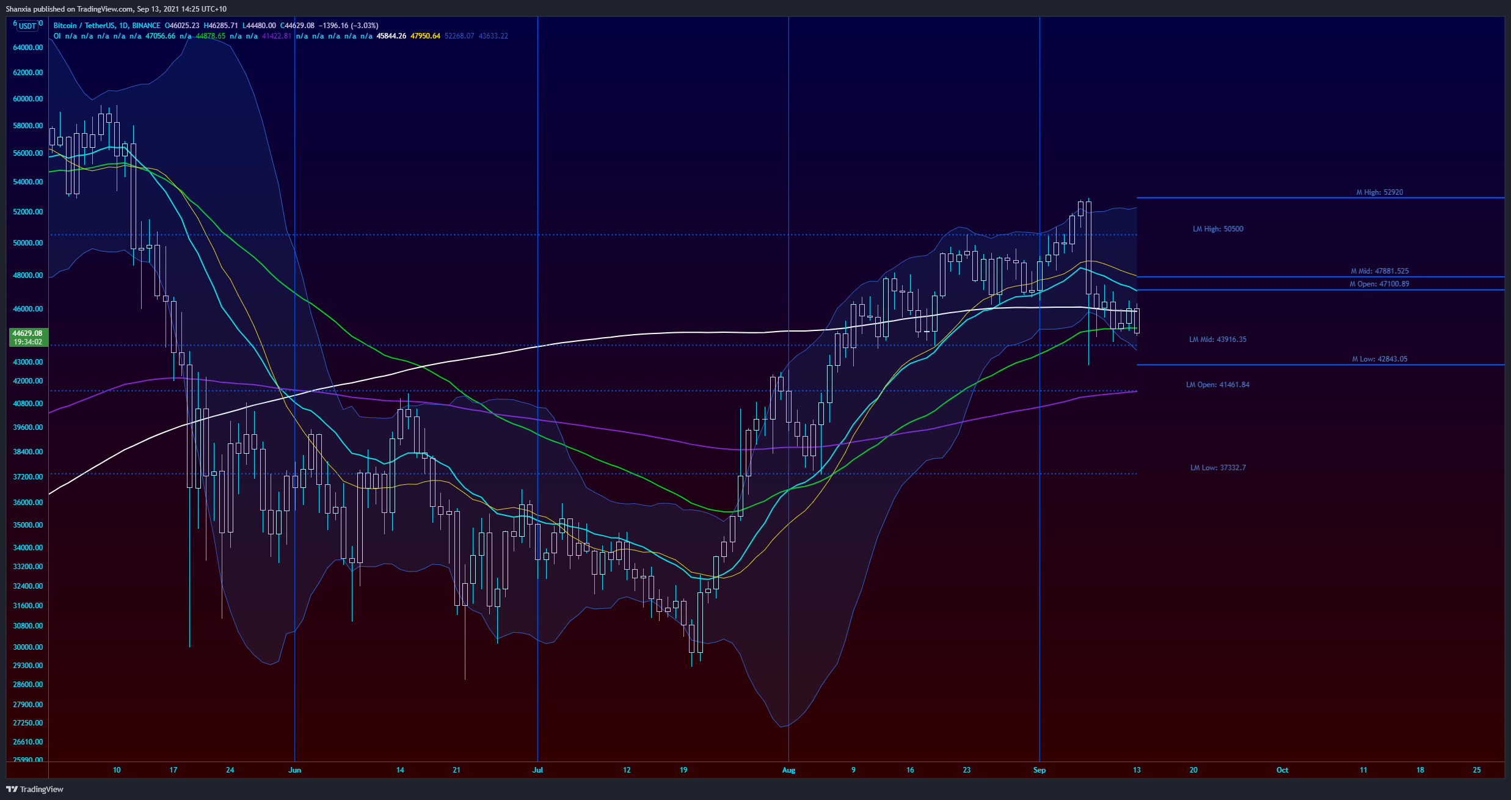Click the 52268.07 upper band value
The image size is (1511, 800).
pyautogui.click(x=459, y=36)
